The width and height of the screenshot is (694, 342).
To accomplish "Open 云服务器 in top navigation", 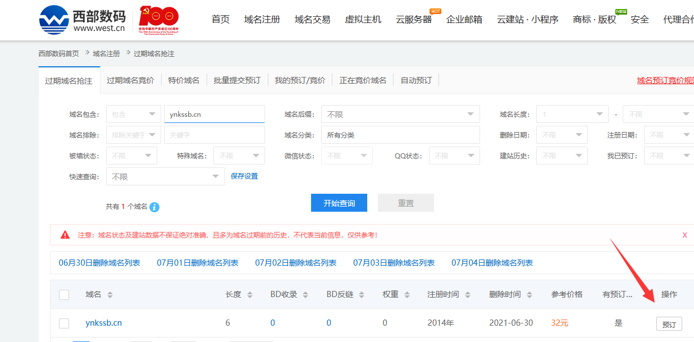I will tap(413, 20).
